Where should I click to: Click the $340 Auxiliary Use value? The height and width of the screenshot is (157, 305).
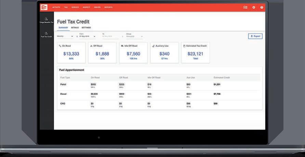pos(164,54)
